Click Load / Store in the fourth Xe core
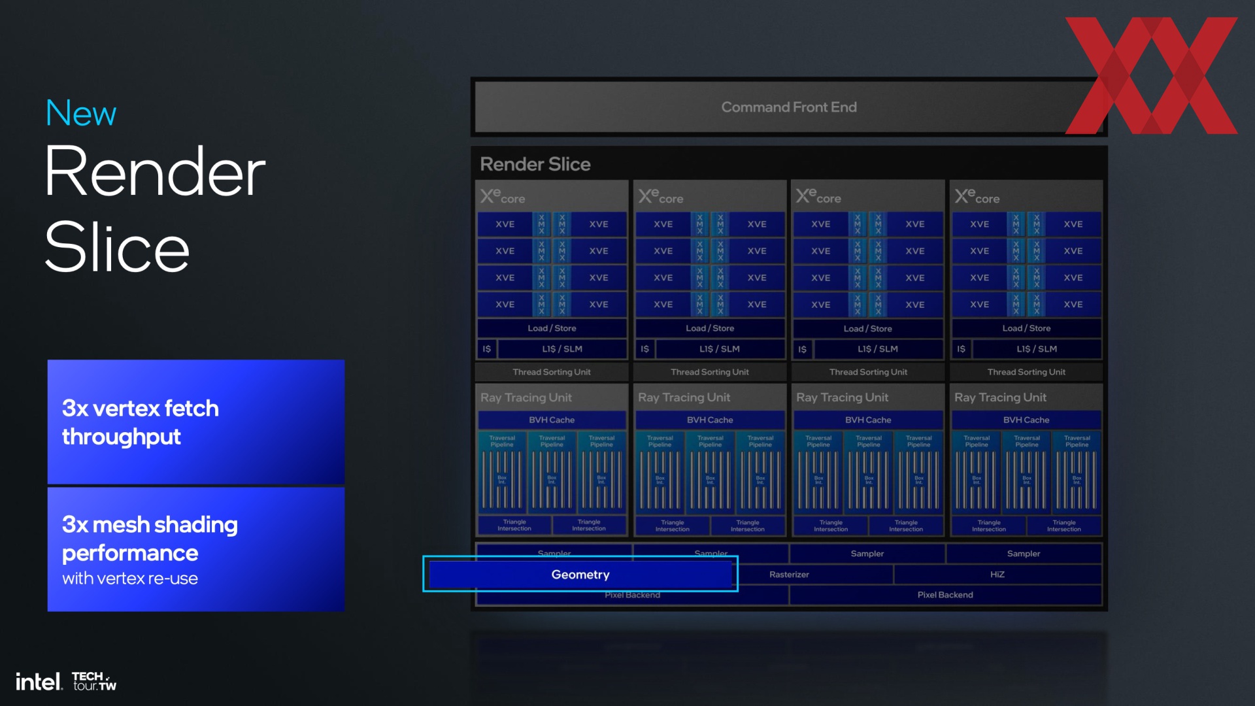Image resolution: width=1255 pixels, height=706 pixels. click(1026, 328)
